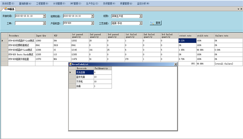Screen dimensions: 243x139
Task: Open the 质量管理(Q) menu
Action: 126,3
